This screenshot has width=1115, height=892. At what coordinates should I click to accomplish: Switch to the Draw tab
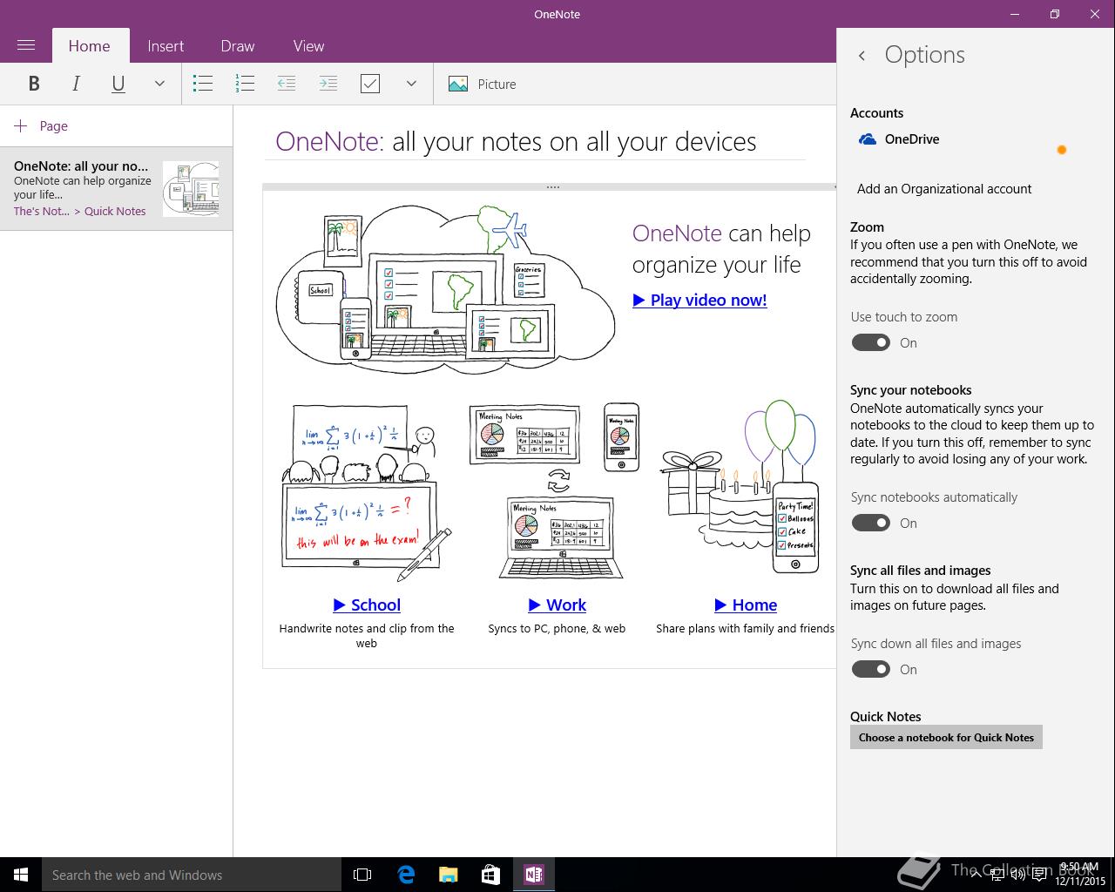238,46
